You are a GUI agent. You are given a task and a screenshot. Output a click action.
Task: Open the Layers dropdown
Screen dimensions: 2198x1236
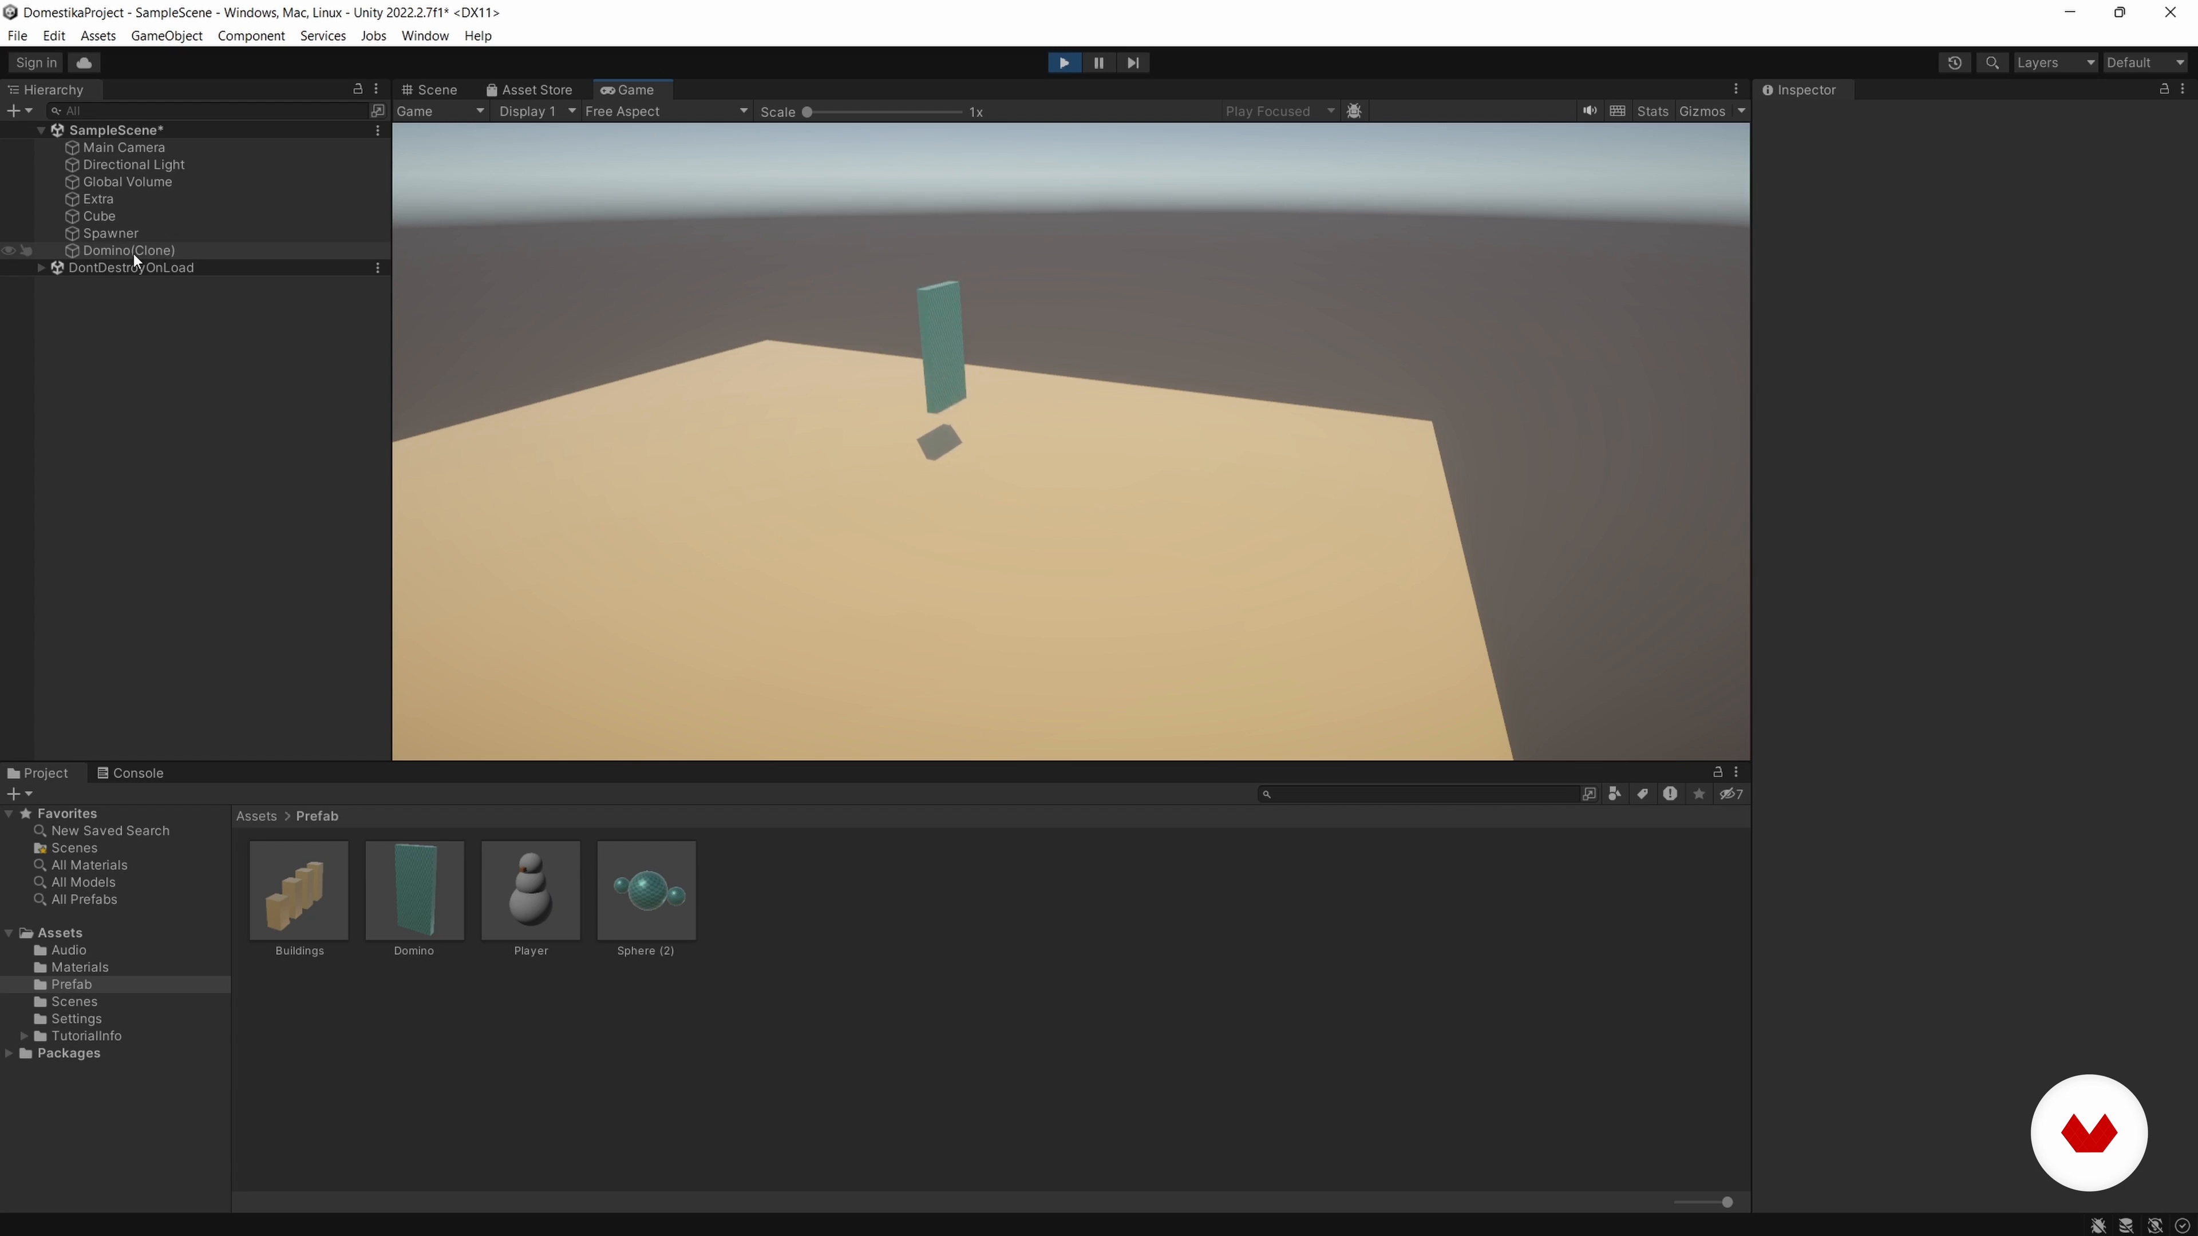click(x=2055, y=62)
